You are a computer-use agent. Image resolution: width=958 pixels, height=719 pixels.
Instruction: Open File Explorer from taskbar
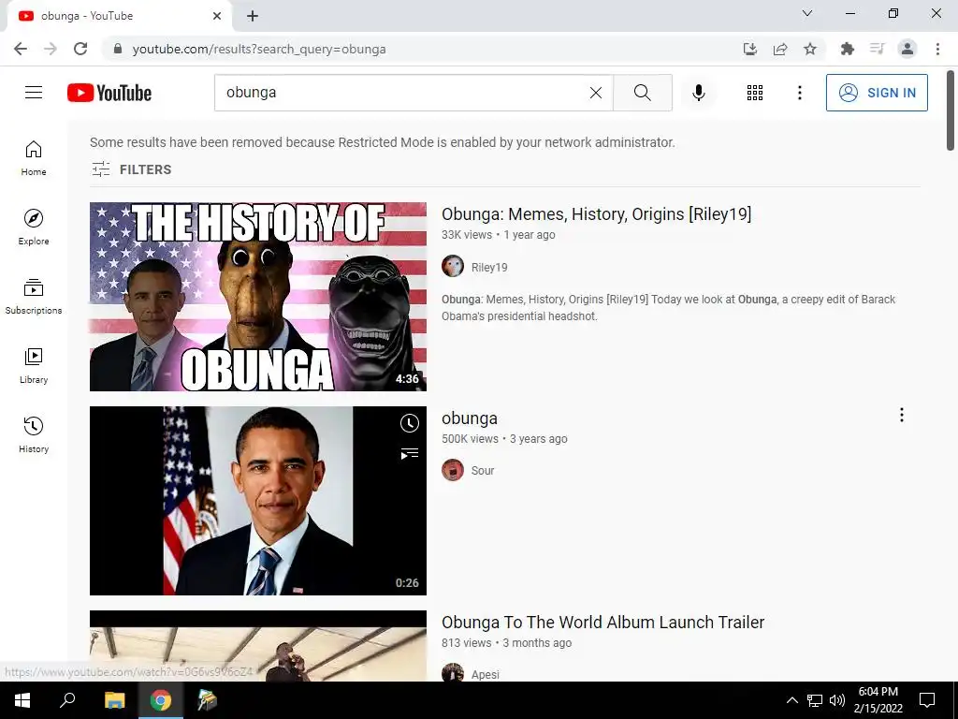click(x=114, y=700)
